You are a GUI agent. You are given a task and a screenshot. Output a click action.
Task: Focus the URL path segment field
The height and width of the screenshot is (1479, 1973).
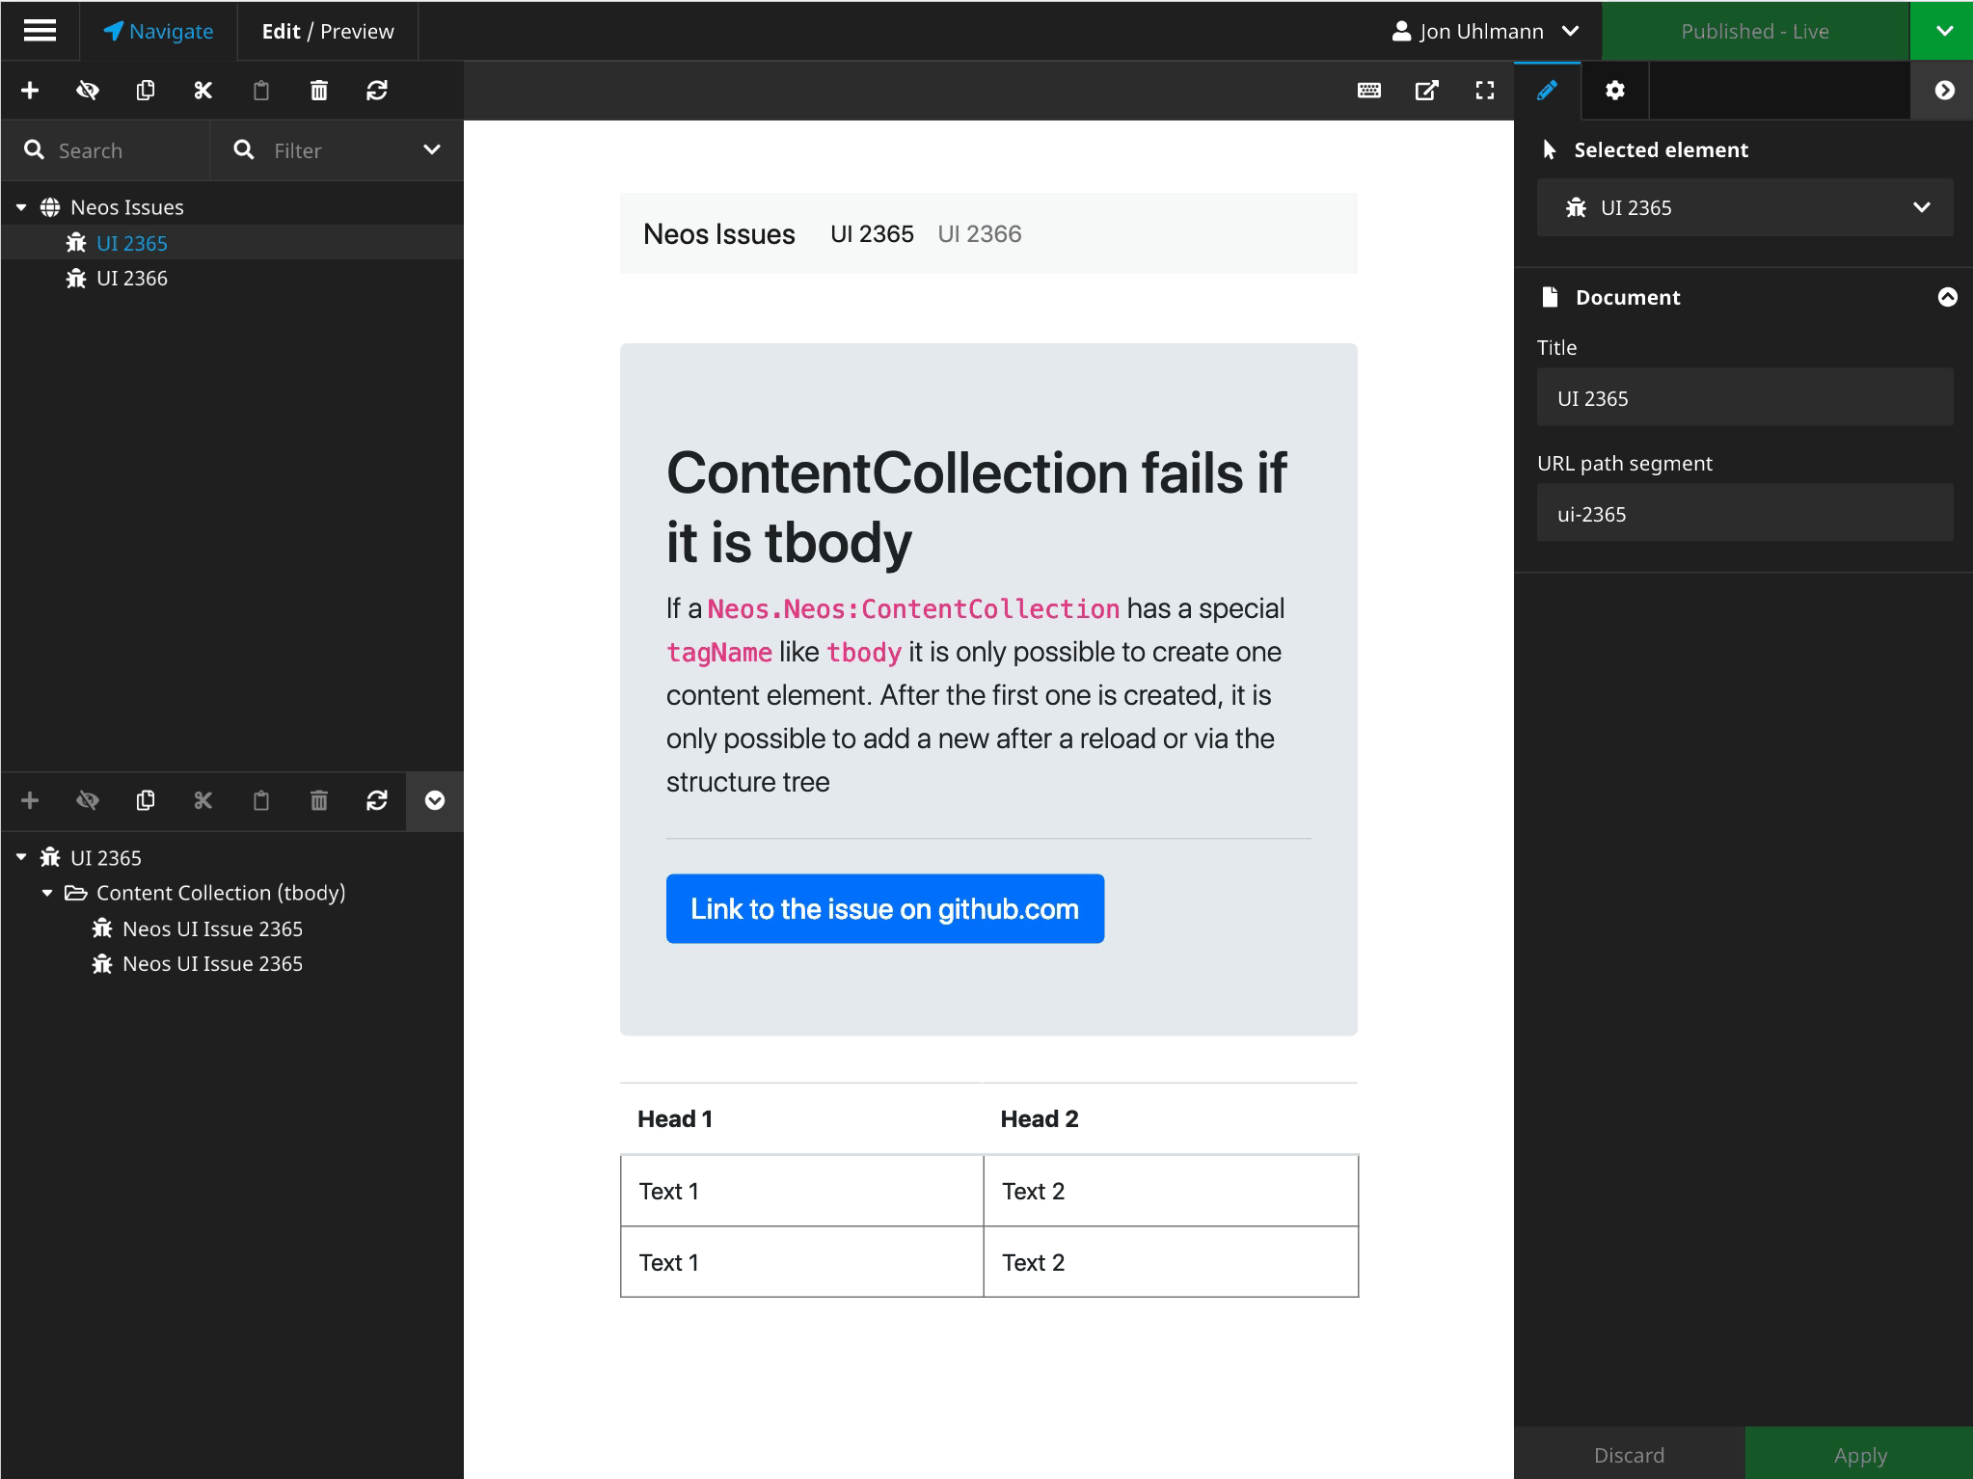point(1745,513)
